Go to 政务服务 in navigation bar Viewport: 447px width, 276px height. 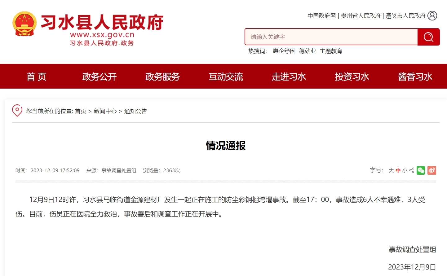click(x=163, y=77)
